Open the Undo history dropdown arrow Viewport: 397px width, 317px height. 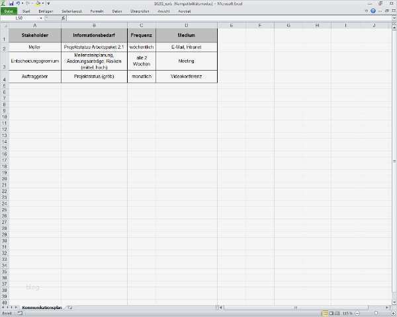pyautogui.click(x=22, y=3)
